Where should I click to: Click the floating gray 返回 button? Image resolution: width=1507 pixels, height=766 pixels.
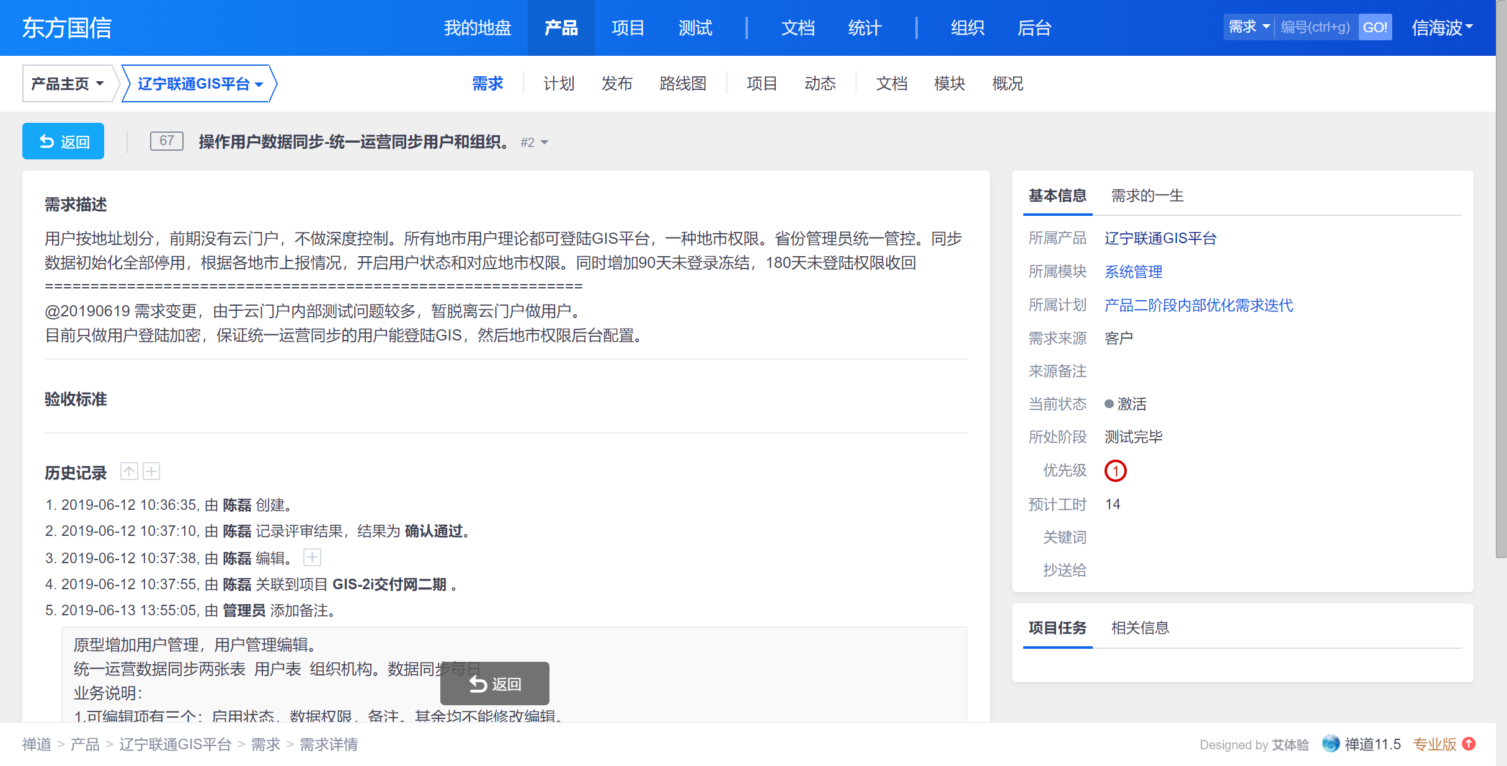494,684
